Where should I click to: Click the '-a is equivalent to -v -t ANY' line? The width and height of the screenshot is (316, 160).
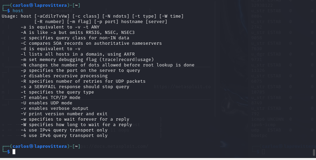(60, 27)
